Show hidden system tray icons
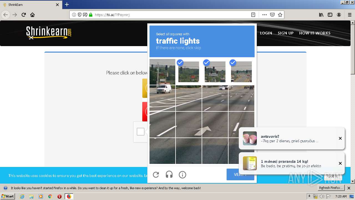 pos(309,196)
